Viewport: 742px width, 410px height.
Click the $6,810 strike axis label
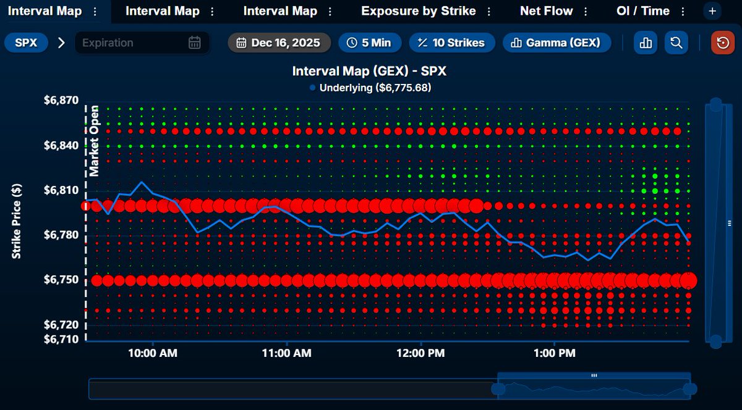(61, 190)
